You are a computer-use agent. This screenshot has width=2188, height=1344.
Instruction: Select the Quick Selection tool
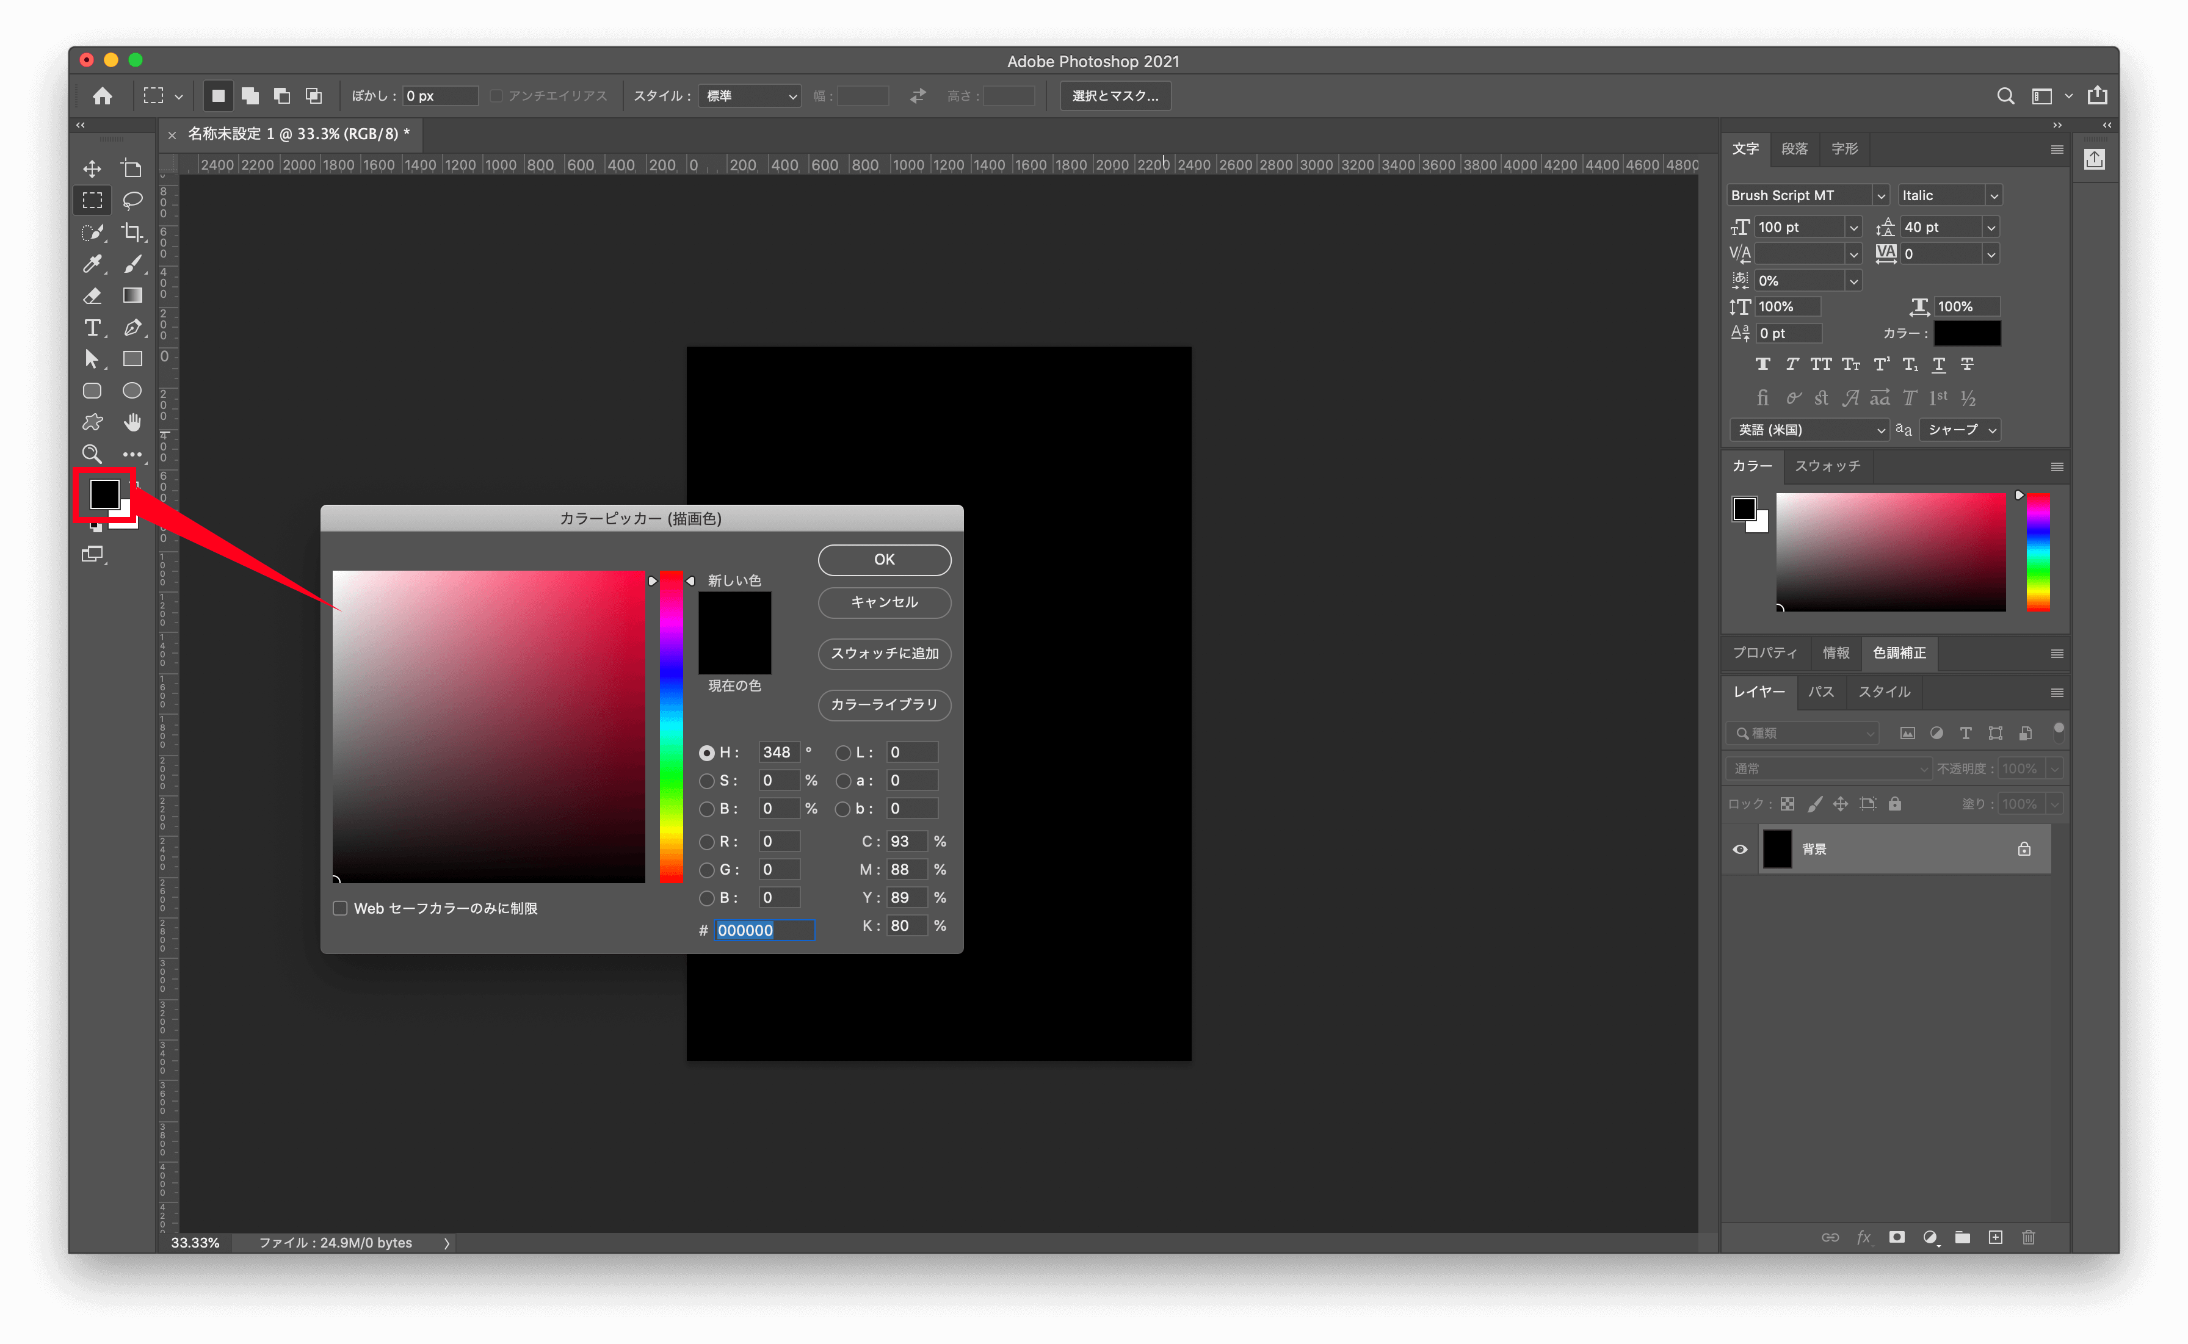coord(92,232)
